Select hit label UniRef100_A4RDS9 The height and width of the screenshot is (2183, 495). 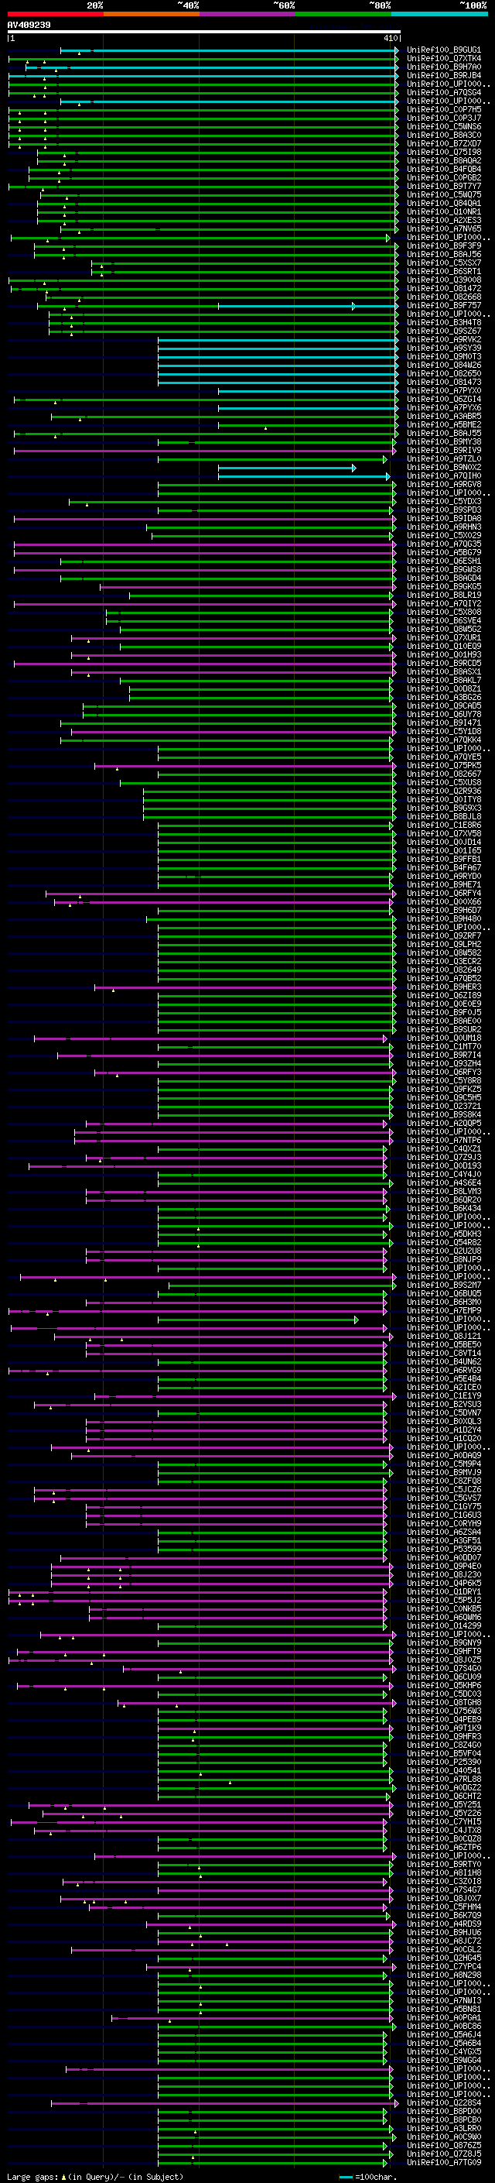[443, 1924]
